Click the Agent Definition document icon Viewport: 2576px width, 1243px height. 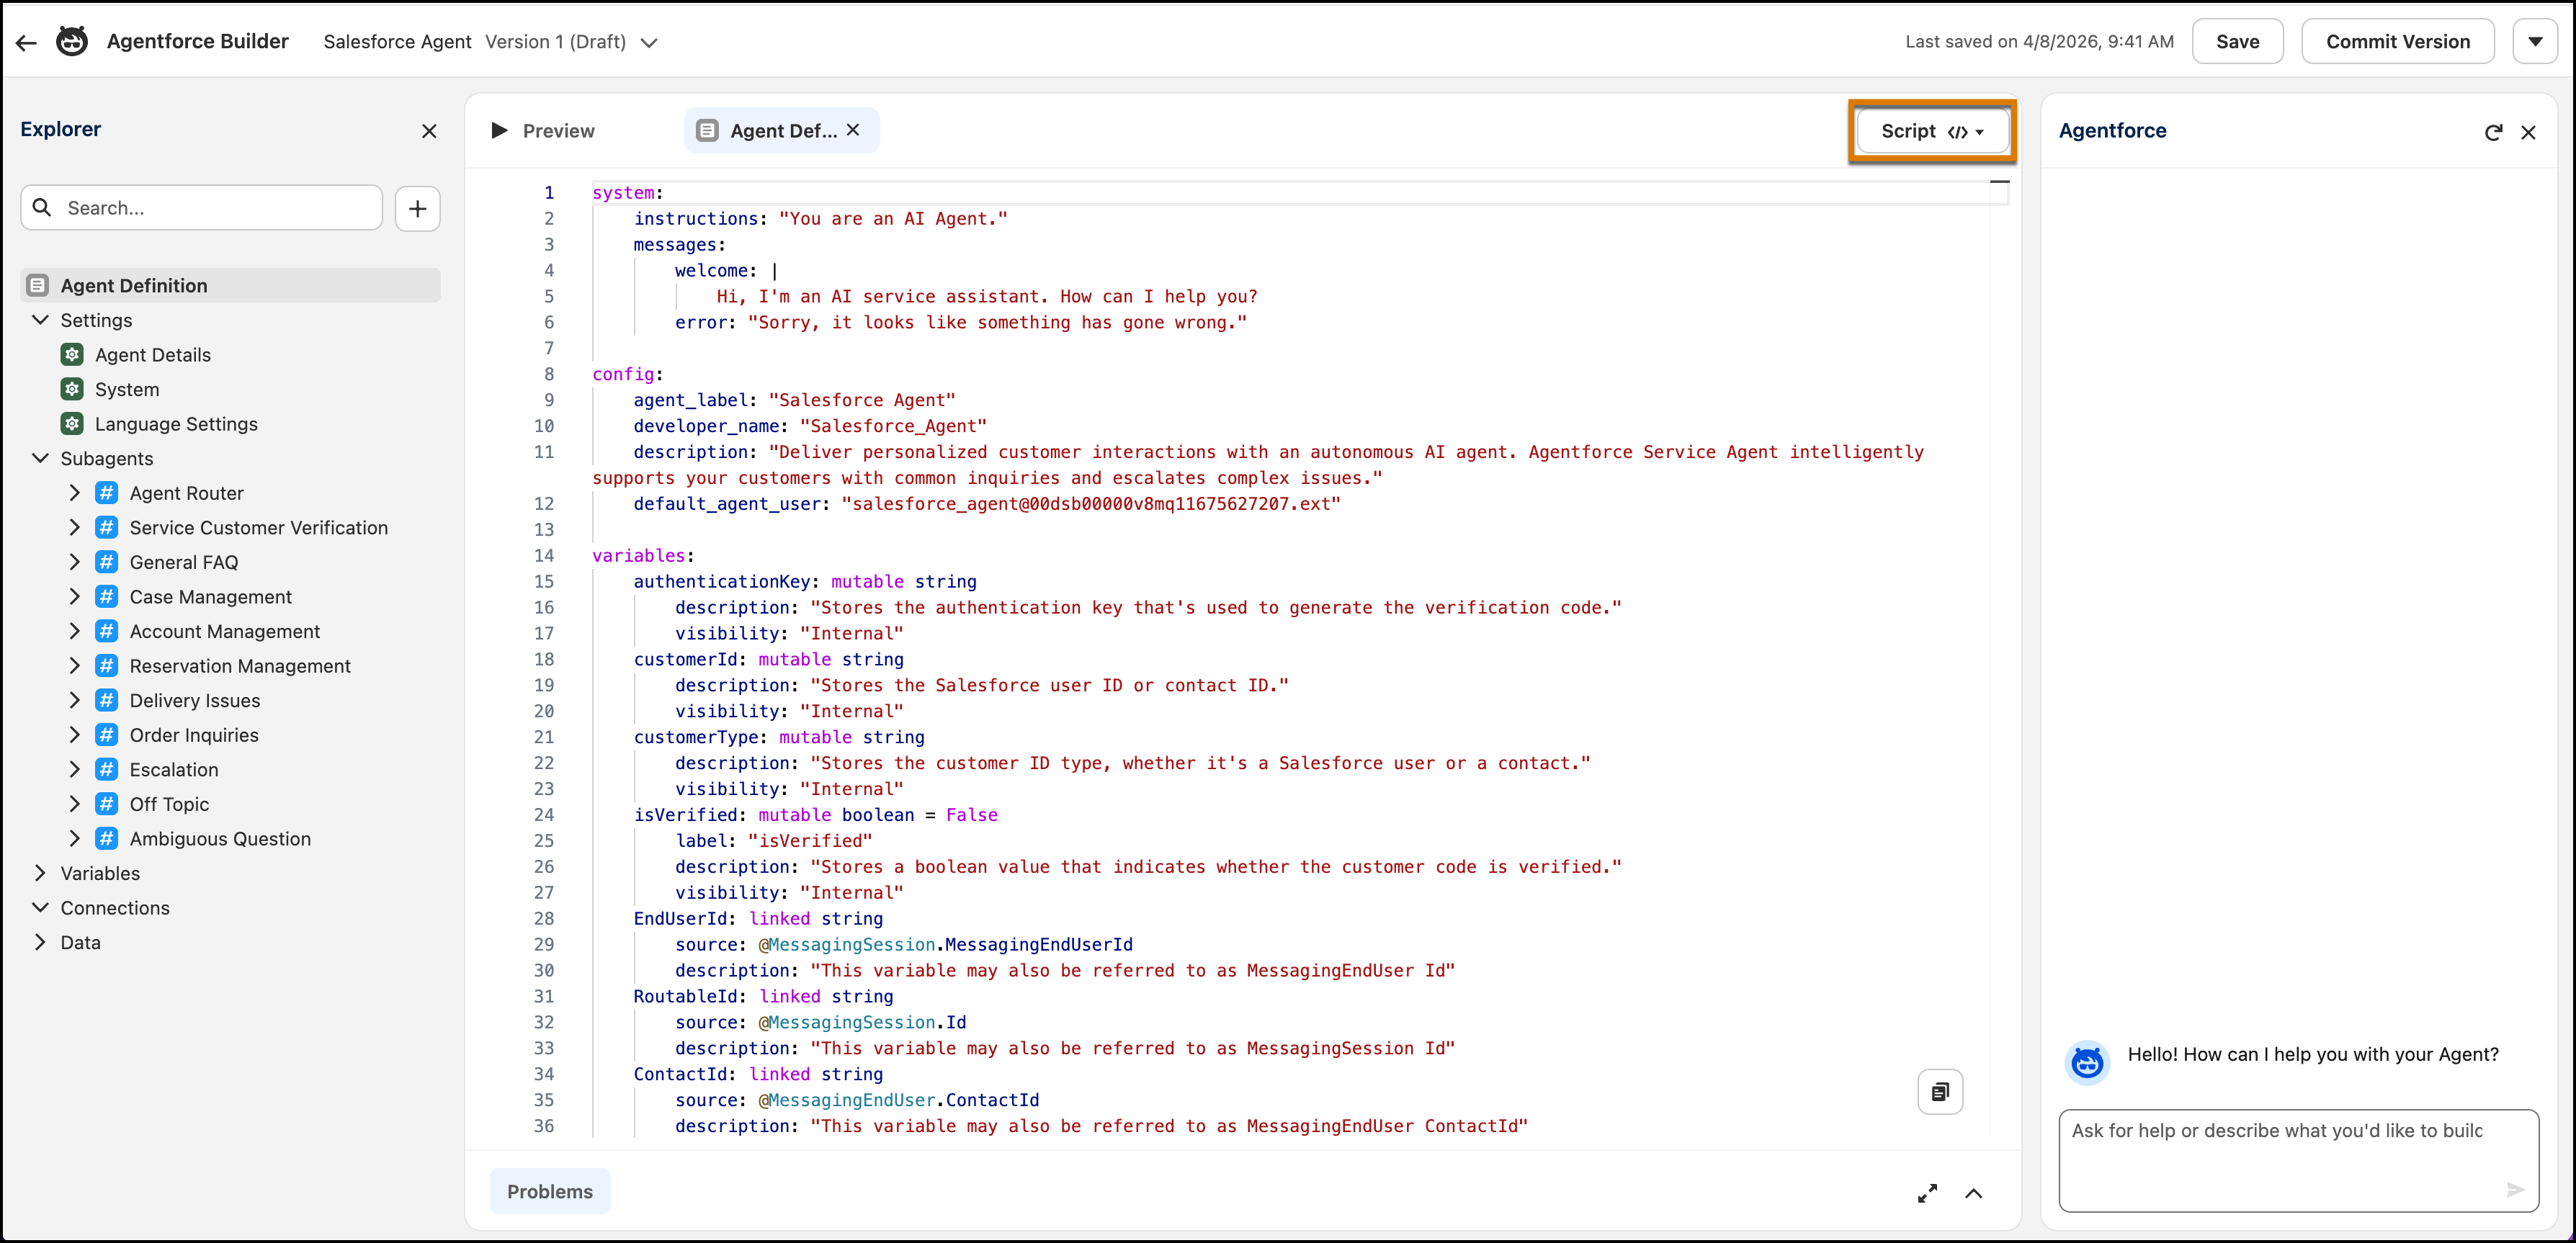[x=38, y=285]
